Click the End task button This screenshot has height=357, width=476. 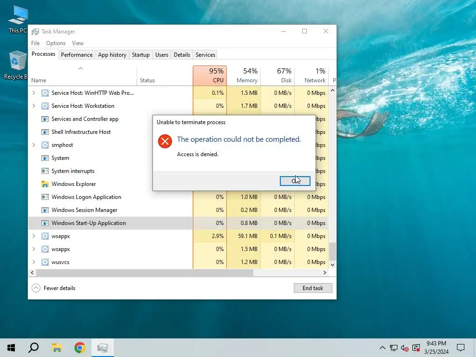[x=313, y=288]
